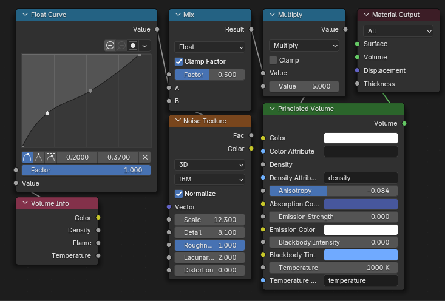
Task: Collapse the Noise Texture node
Action: click(178, 121)
